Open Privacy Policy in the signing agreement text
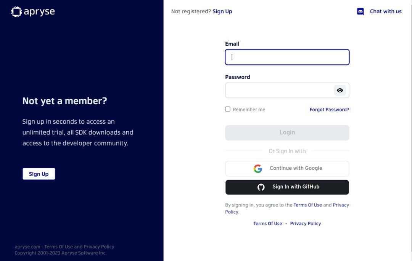Screen dimensions: 412x261 click(341, 205)
